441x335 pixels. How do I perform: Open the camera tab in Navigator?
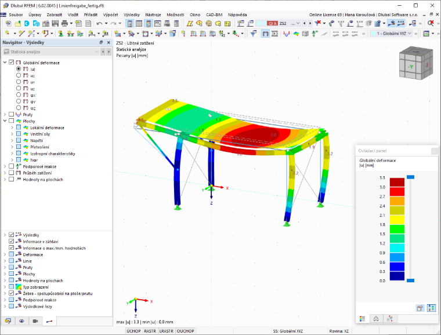(x=35, y=321)
